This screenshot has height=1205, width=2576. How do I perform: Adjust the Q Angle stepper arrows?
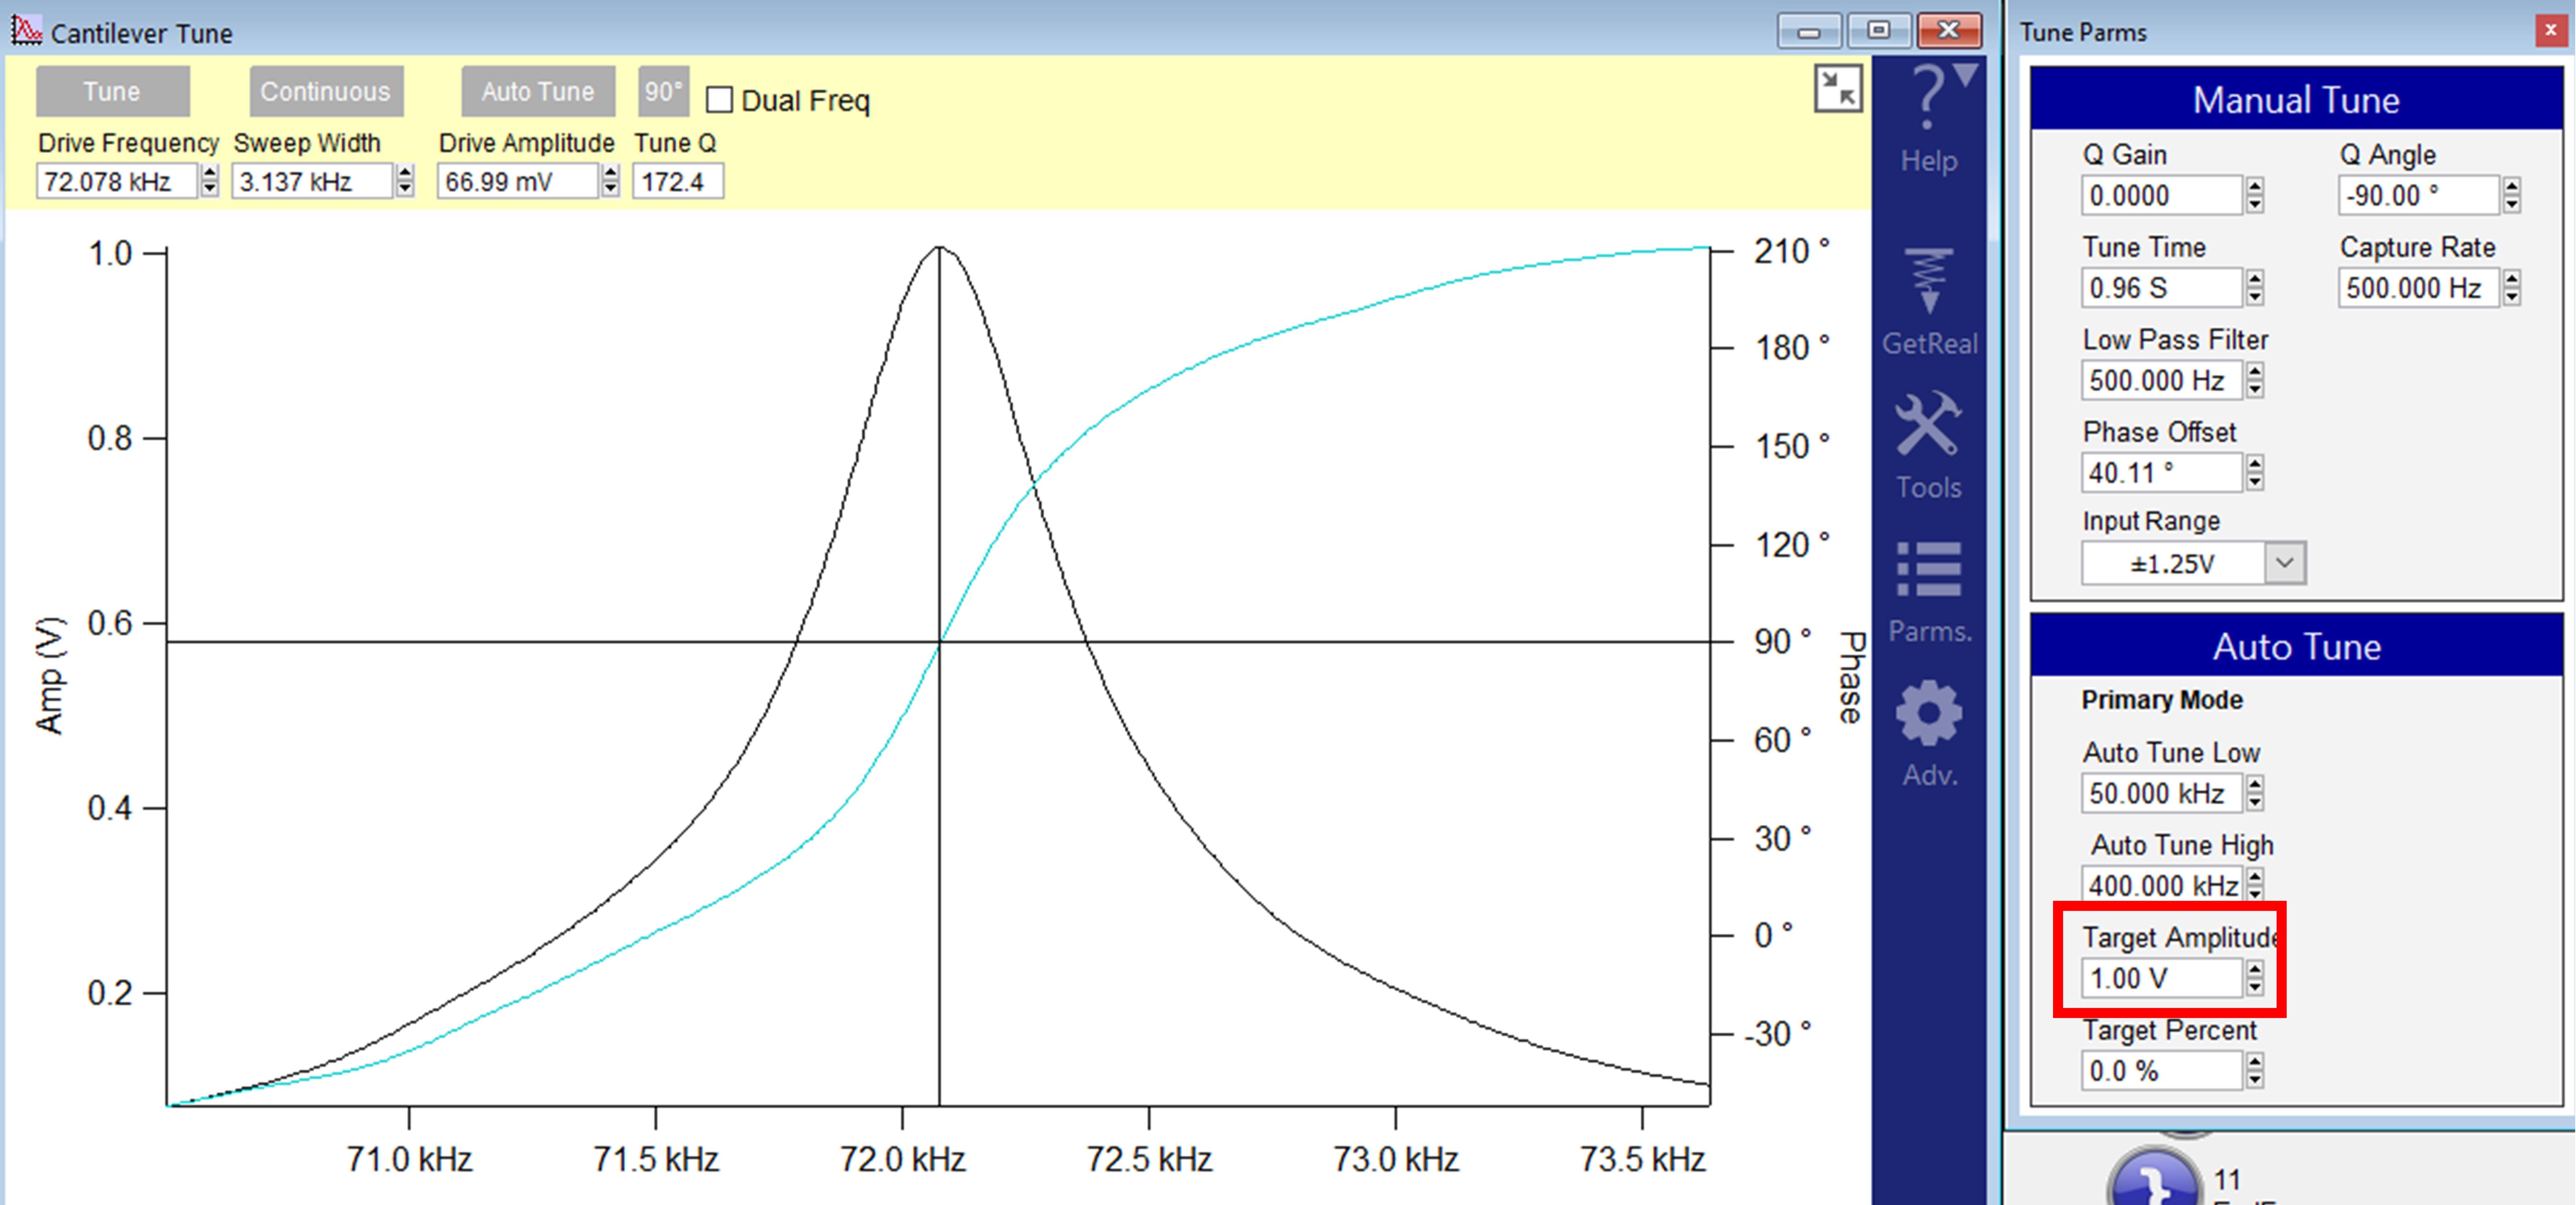(x=2511, y=195)
